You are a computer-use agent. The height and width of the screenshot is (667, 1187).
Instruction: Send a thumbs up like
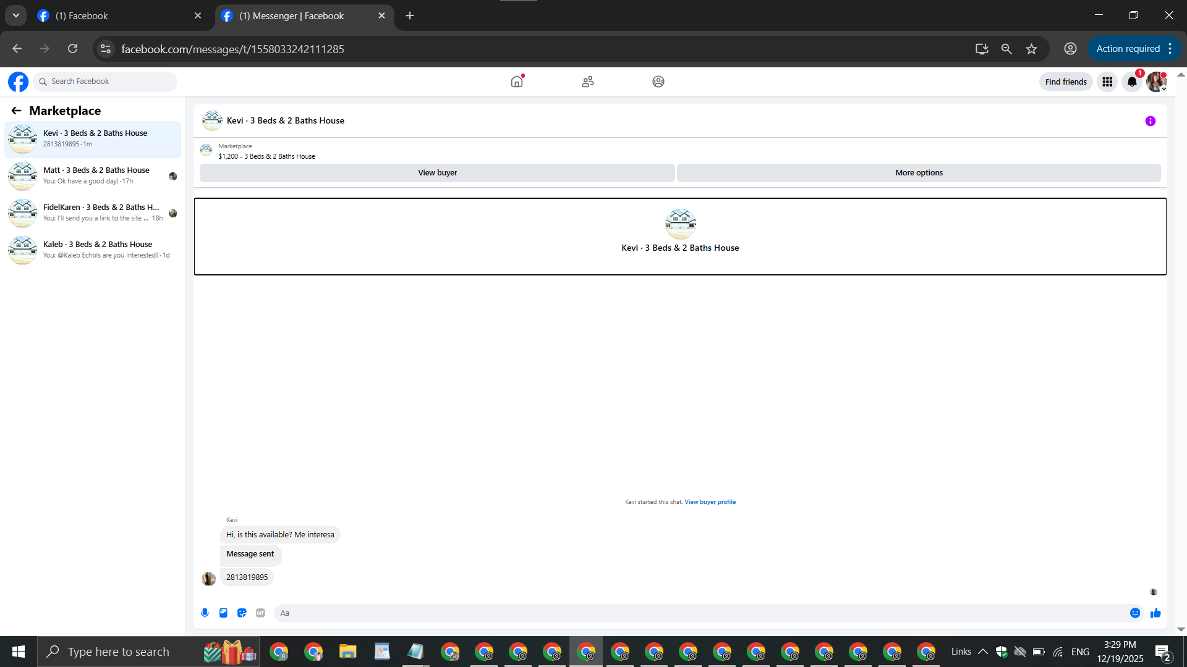1155,613
